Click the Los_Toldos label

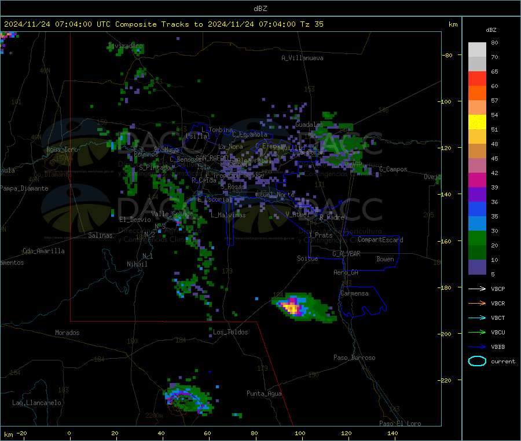tap(230, 332)
